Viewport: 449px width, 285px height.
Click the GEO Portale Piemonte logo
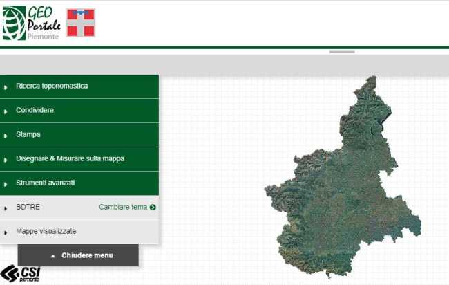pos(32,22)
